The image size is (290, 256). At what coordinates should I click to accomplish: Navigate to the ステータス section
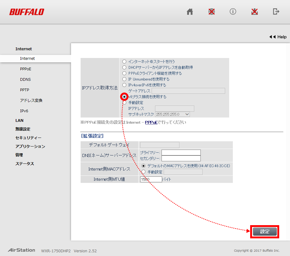click(x=25, y=164)
